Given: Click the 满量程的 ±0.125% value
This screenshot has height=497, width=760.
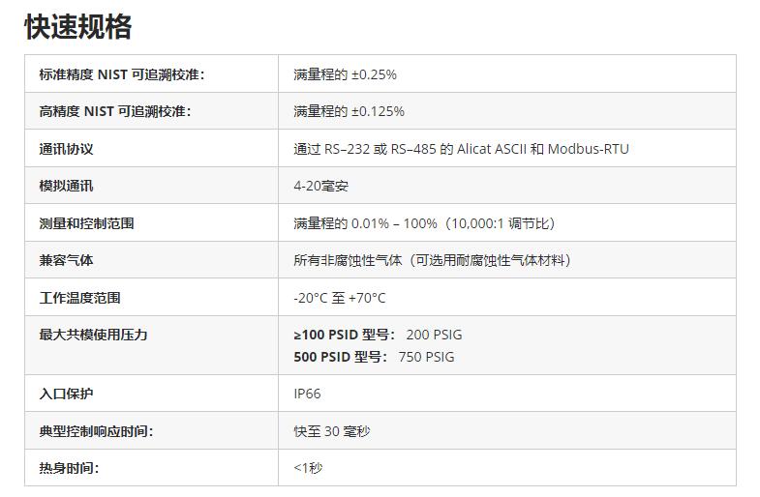Looking at the screenshot, I should (349, 111).
